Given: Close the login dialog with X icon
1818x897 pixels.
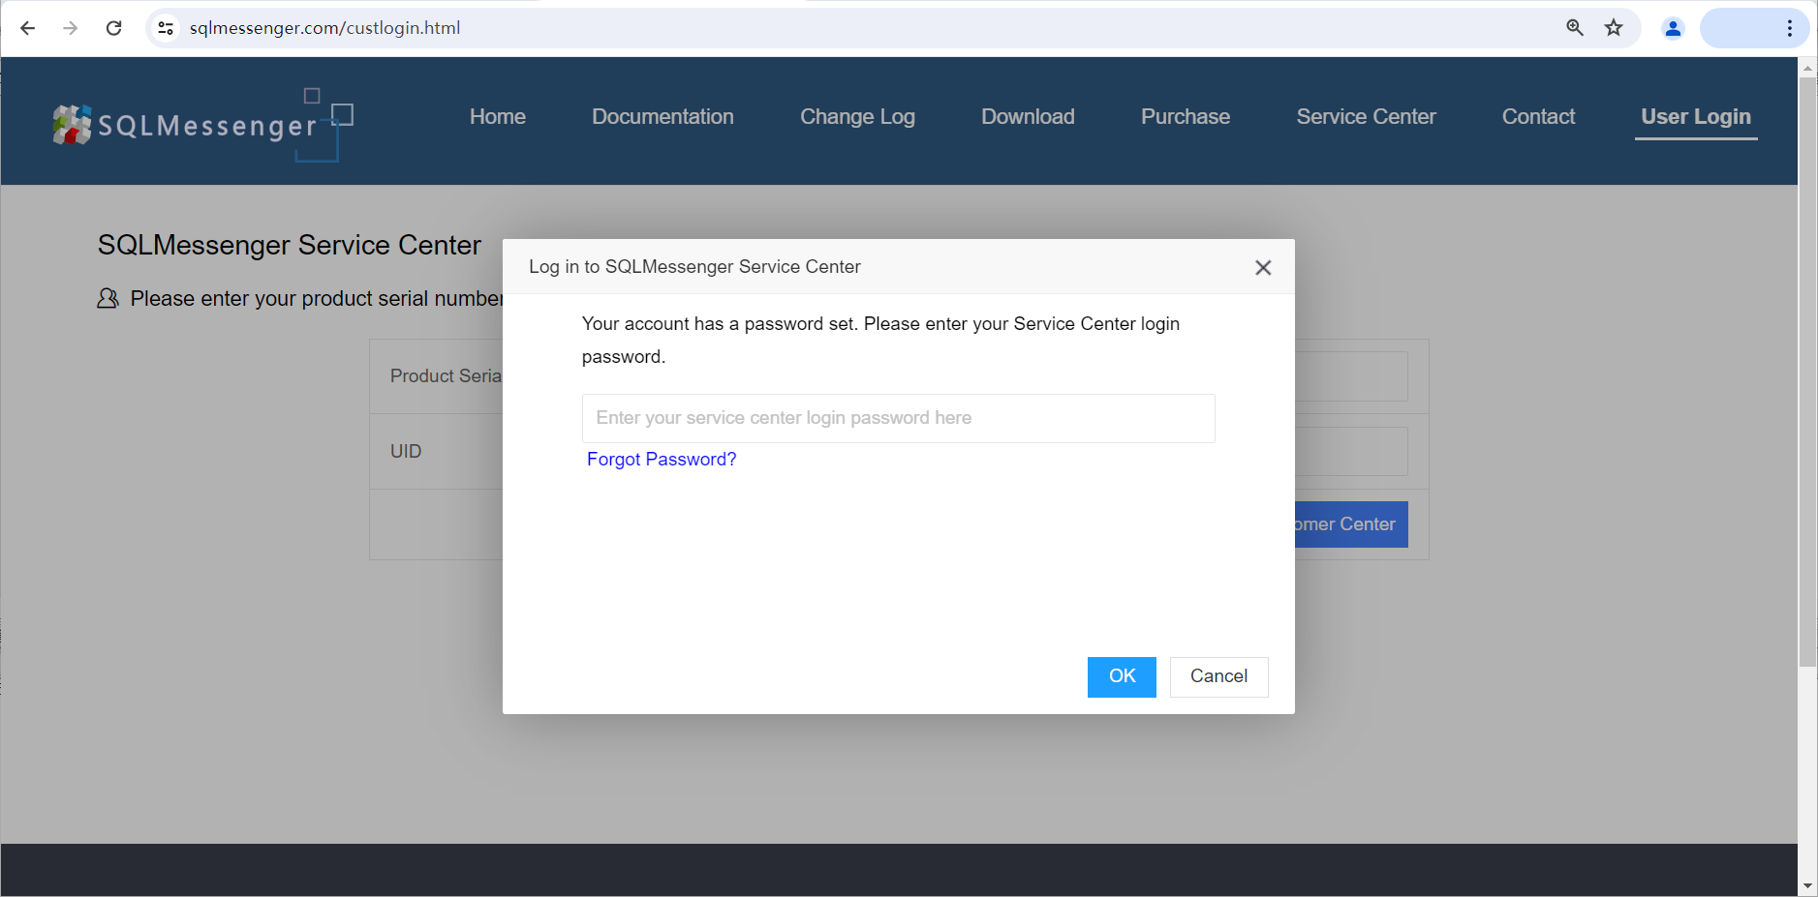Looking at the screenshot, I should click(1263, 268).
